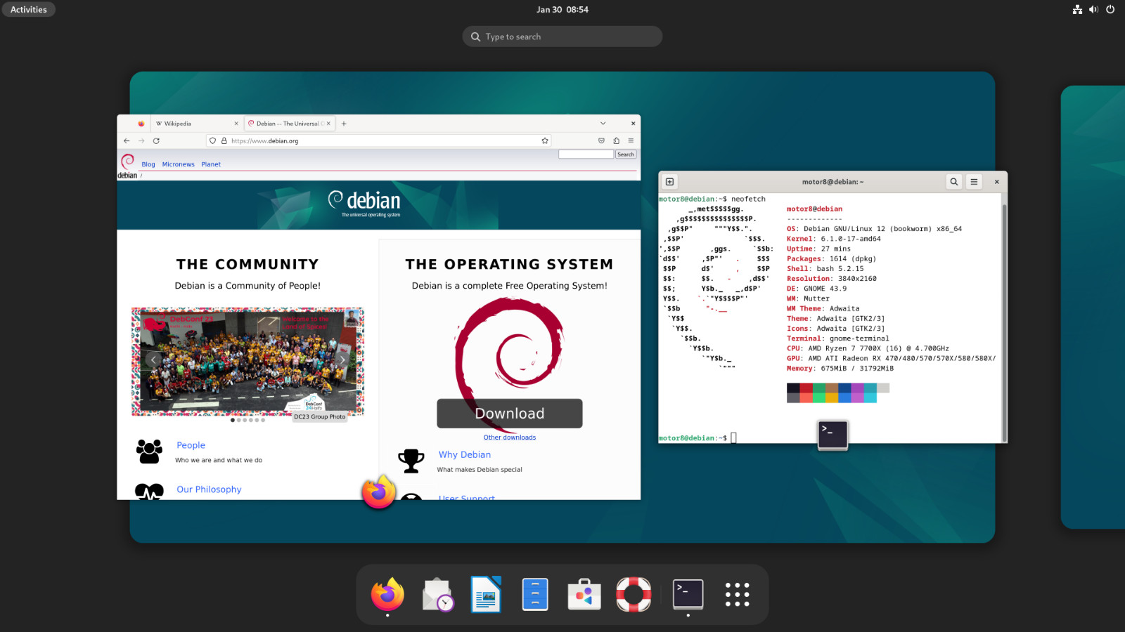
Task: Click the Download button on Debian page
Action: click(509, 414)
